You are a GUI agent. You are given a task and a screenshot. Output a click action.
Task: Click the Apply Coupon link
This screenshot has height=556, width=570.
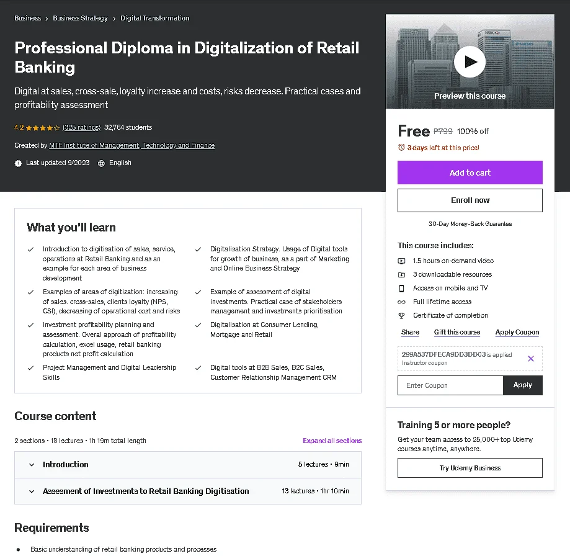(517, 332)
